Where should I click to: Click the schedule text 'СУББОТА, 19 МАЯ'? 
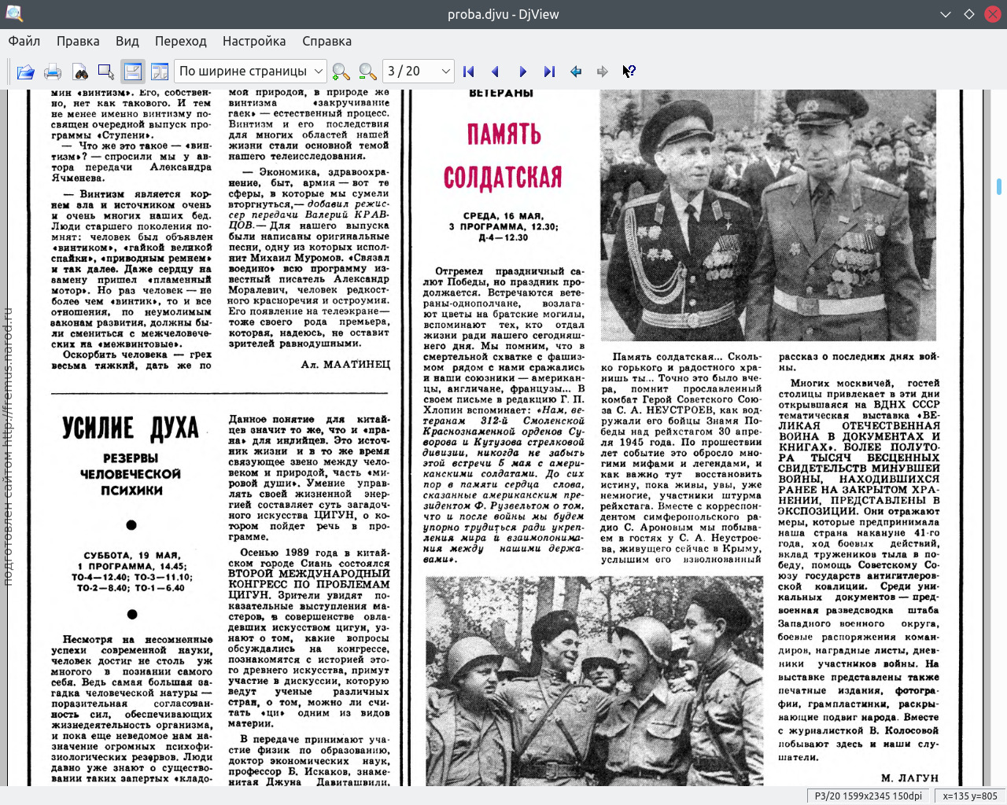(x=131, y=555)
